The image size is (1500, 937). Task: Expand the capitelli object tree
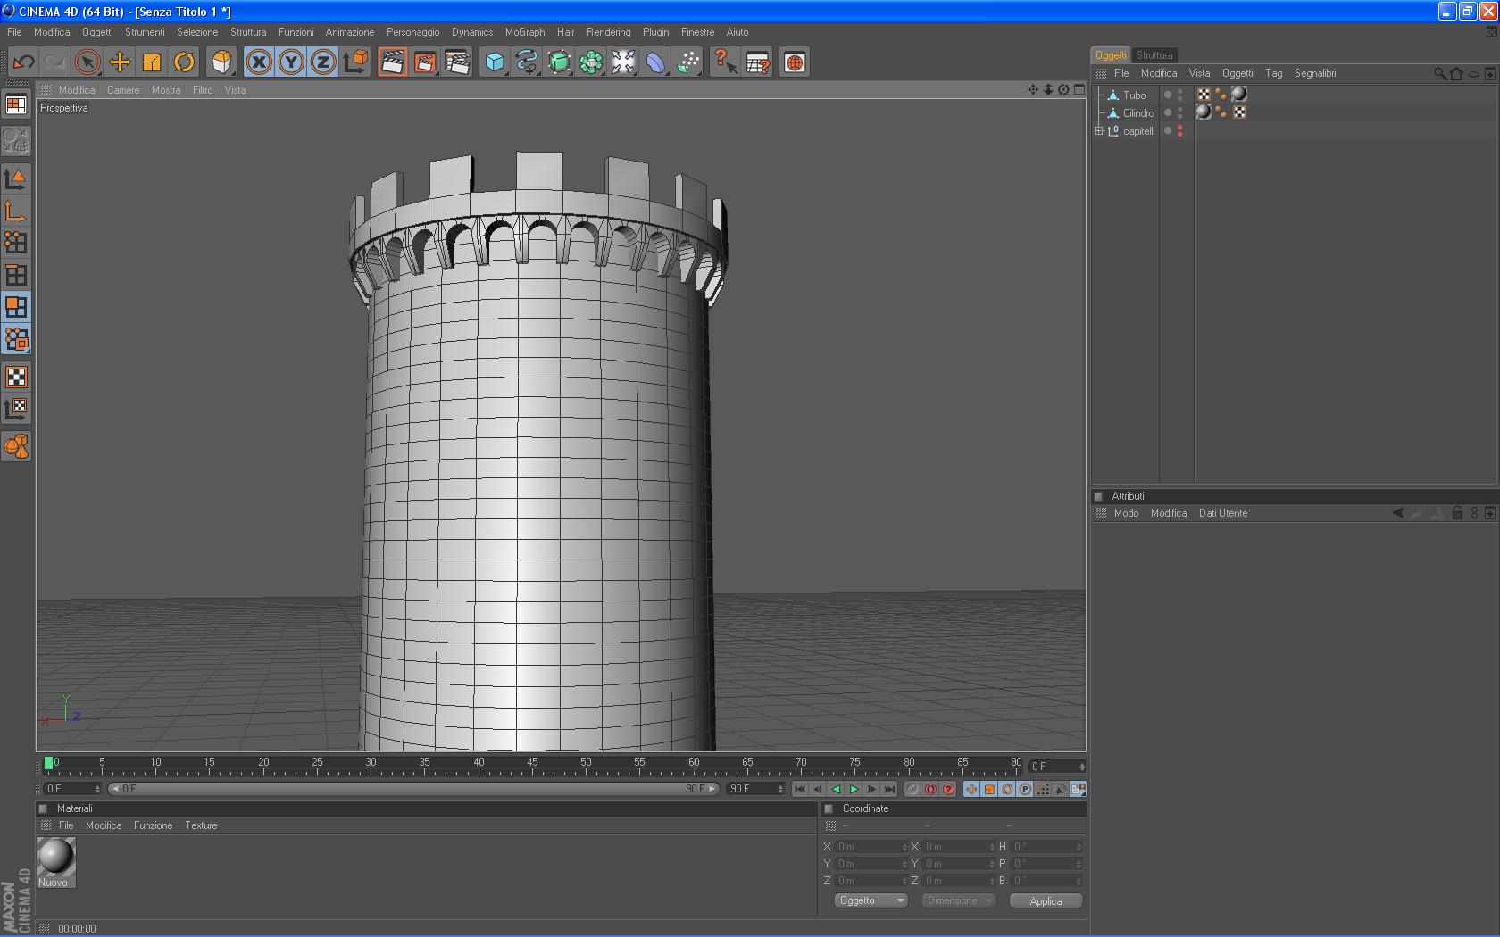coord(1099,131)
